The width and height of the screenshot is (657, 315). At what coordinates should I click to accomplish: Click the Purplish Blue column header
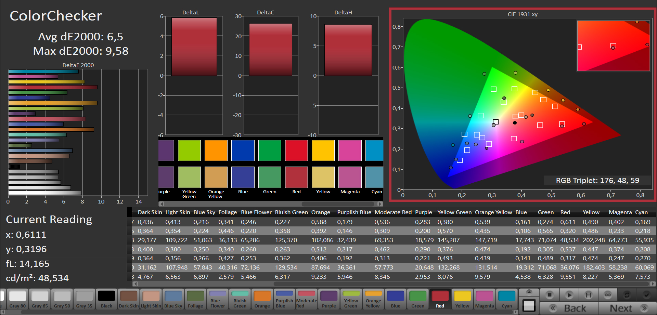tap(354, 212)
